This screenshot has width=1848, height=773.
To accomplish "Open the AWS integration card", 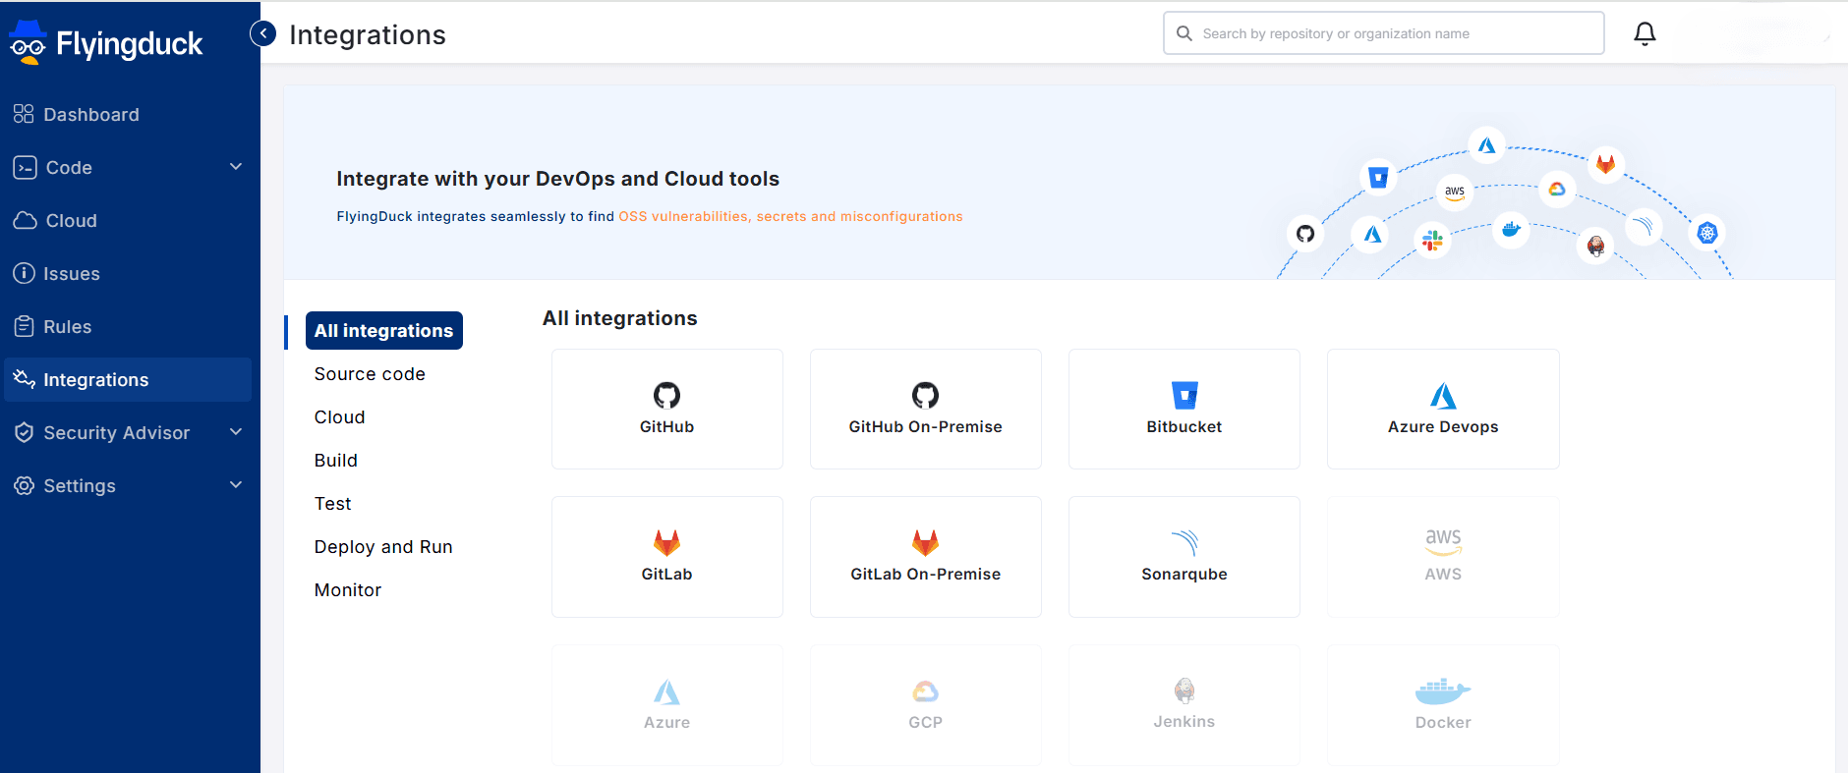I will coord(1443,557).
